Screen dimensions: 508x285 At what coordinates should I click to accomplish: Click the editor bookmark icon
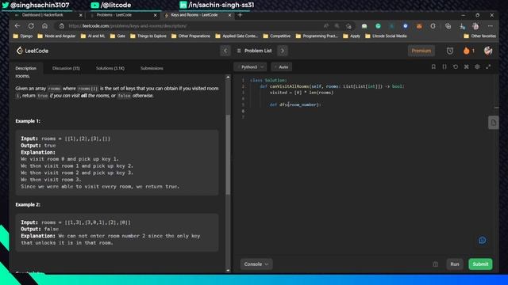point(433,66)
